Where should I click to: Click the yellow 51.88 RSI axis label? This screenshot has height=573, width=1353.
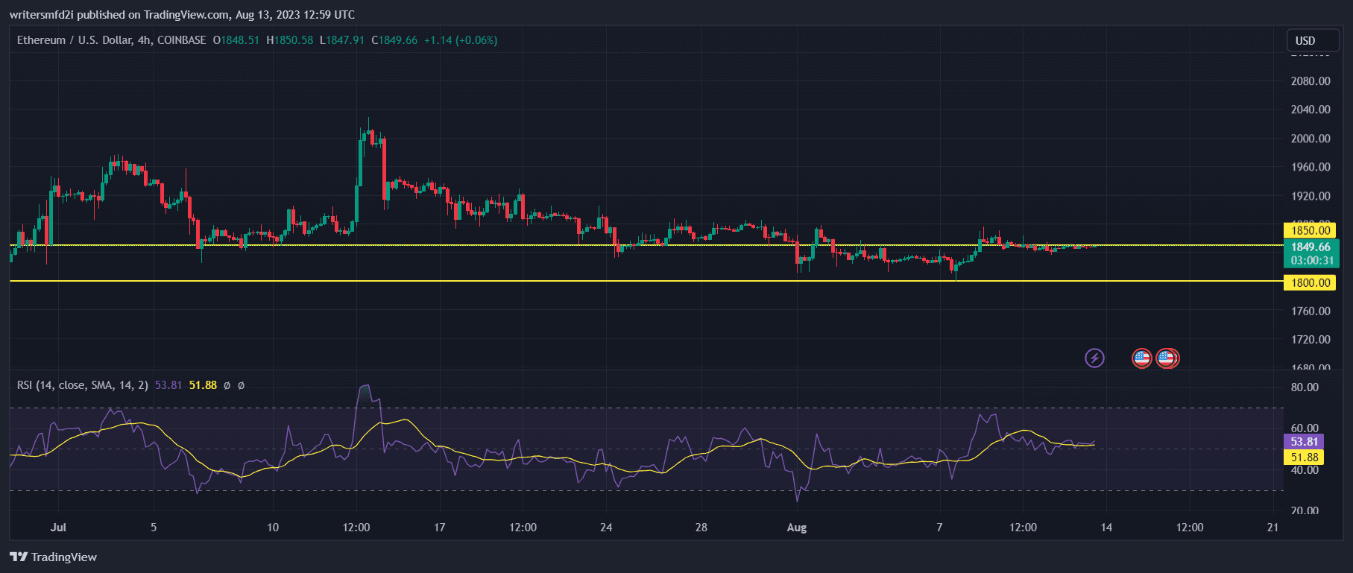pos(1304,458)
